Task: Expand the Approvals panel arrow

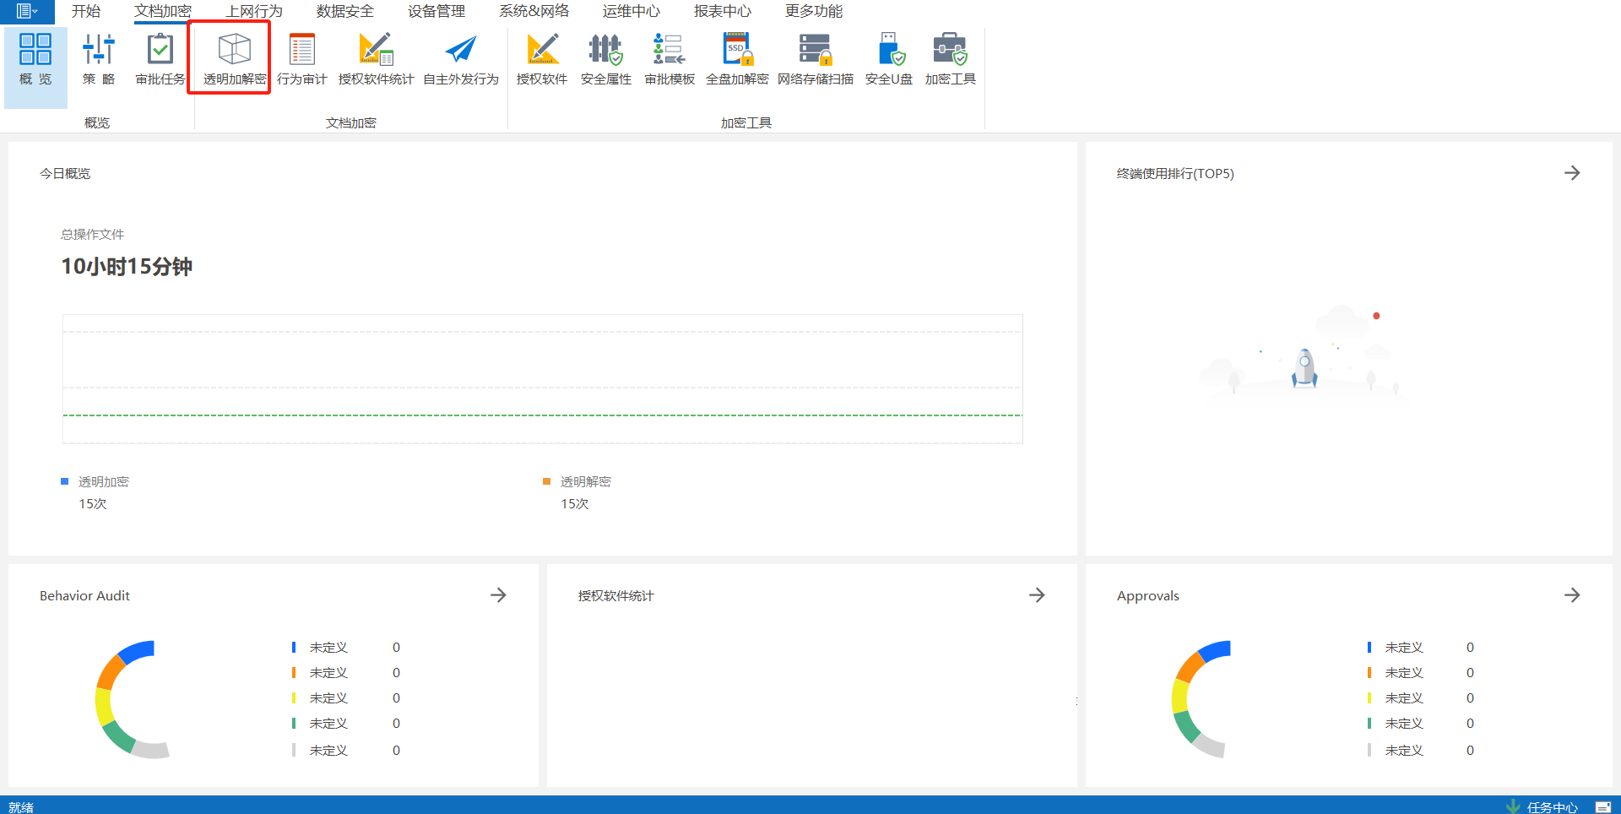Action: tap(1571, 595)
